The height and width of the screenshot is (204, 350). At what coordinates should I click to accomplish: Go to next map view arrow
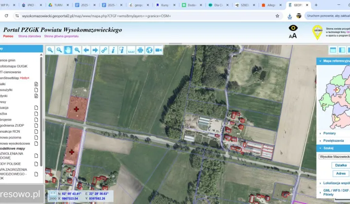95,50
